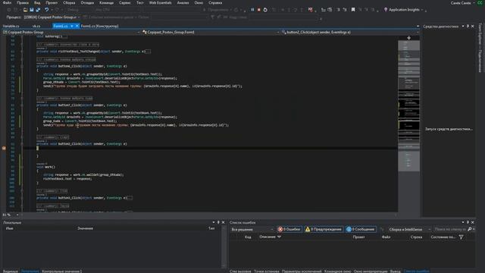
Task: Open the Файл menu
Action: pos(7,2)
